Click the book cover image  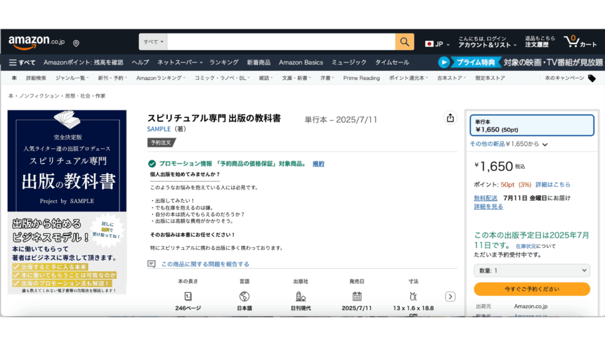click(x=67, y=202)
